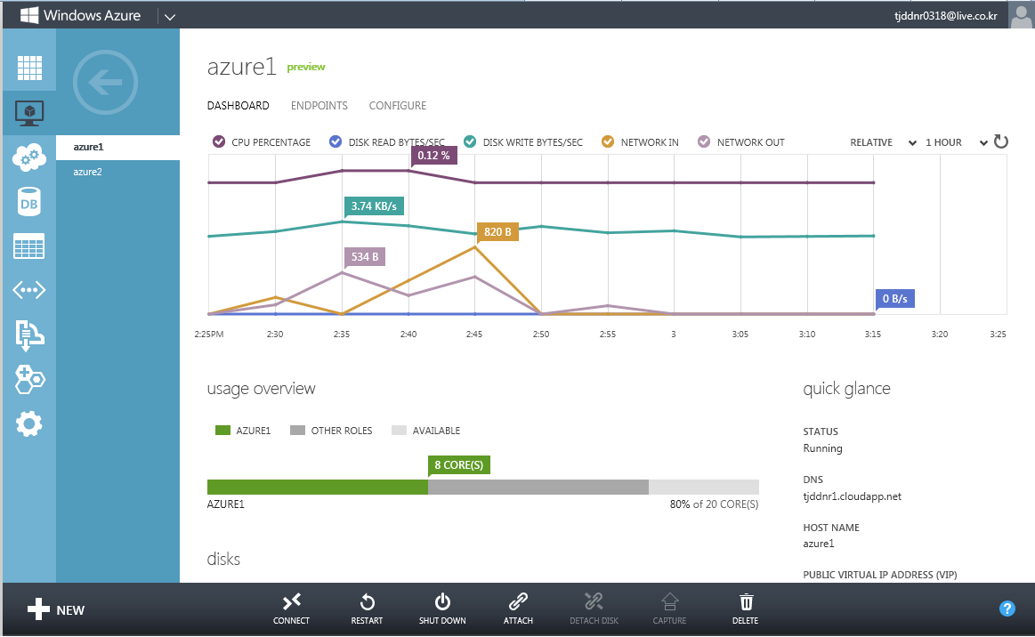The height and width of the screenshot is (637, 1035).
Task: Open the Virtual Machines sidebar icon
Action: point(29,114)
